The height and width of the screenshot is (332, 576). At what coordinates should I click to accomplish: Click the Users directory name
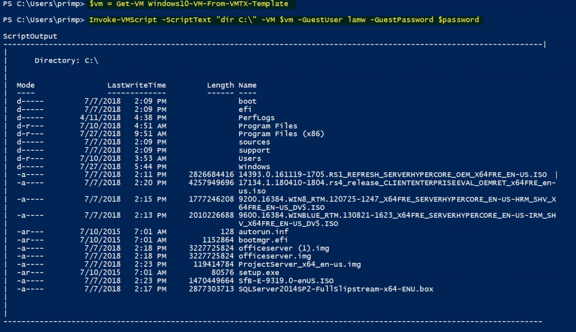[250, 159]
